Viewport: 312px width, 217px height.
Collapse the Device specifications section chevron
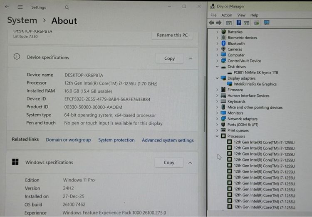point(191,59)
